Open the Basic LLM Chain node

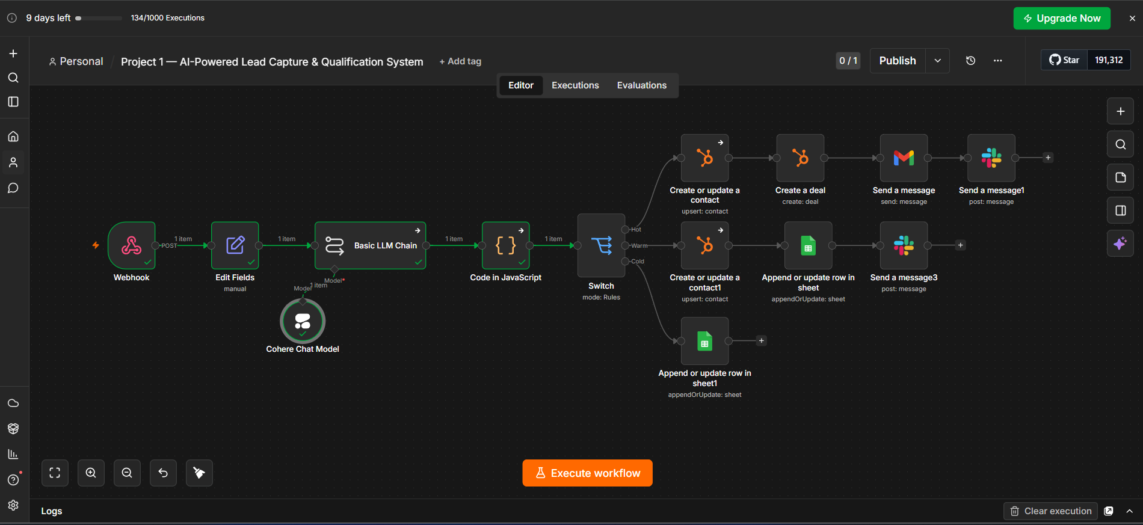pyautogui.click(x=371, y=245)
